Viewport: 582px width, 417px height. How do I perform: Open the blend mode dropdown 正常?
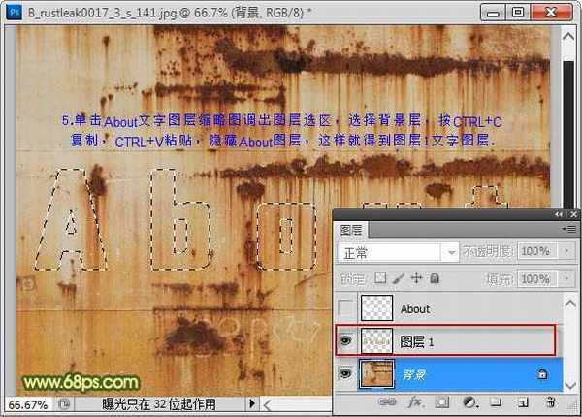[398, 253]
